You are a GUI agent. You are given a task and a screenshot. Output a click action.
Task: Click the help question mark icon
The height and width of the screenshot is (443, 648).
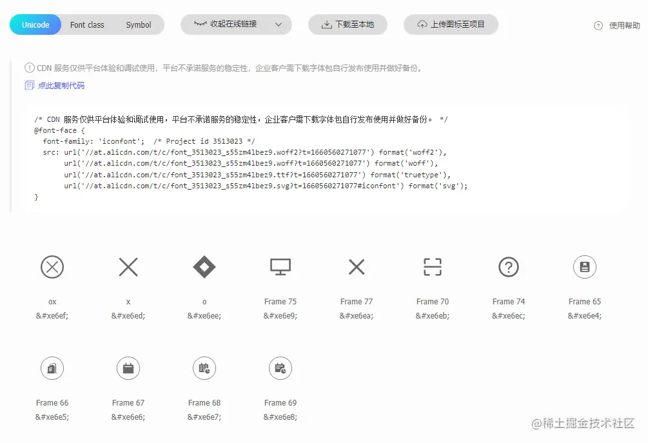(598, 26)
